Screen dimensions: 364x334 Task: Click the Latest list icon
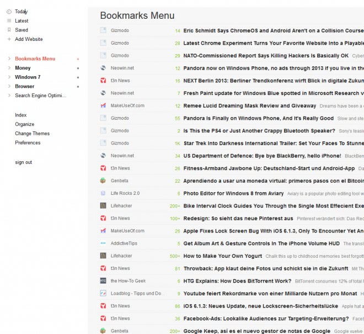click(9, 21)
